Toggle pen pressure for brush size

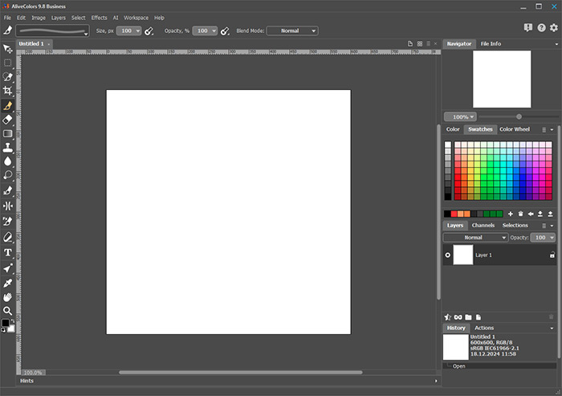(x=149, y=31)
